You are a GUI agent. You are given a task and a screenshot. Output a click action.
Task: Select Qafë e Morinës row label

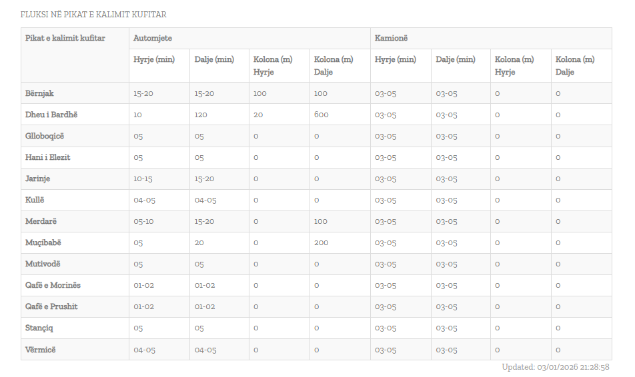pyautogui.click(x=53, y=285)
